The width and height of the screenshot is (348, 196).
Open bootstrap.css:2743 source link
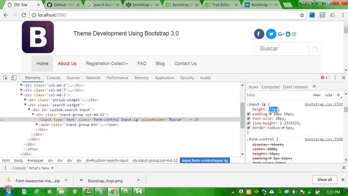click(x=324, y=104)
